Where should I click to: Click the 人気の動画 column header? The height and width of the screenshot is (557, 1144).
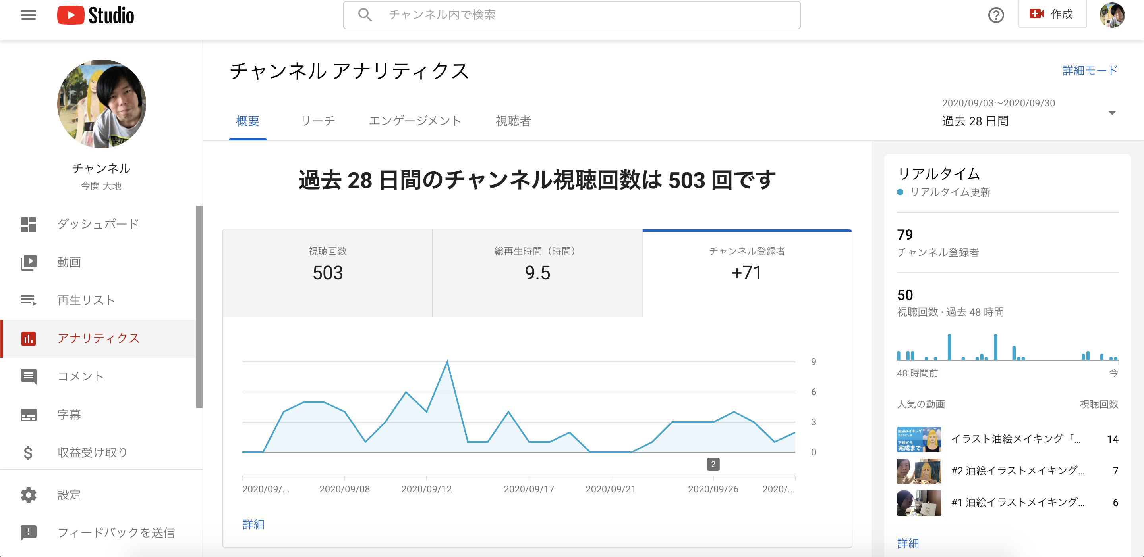(x=921, y=404)
